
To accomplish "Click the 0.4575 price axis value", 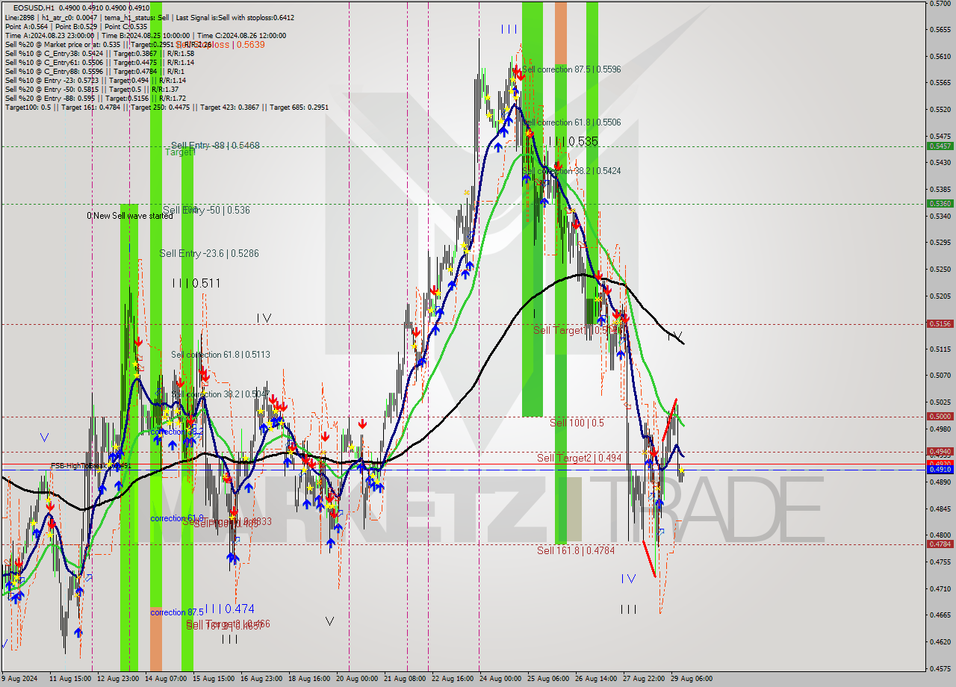I will tap(940, 668).
